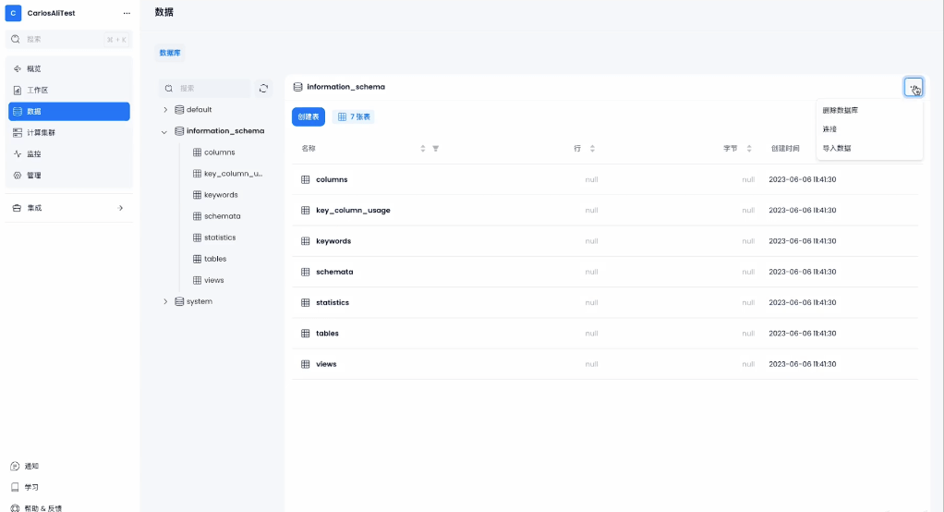Go to 概览 in the sidebar
Image resolution: width=944 pixels, height=512 pixels.
pos(69,68)
